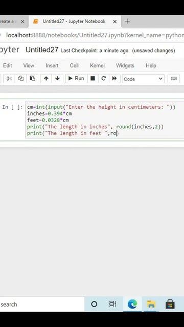Cut selected cells with scissors icon
The width and height of the screenshot is (184, 327).
pos(9,79)
